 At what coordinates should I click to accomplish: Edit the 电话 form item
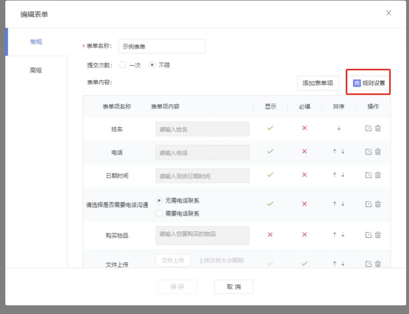(368, 152)
